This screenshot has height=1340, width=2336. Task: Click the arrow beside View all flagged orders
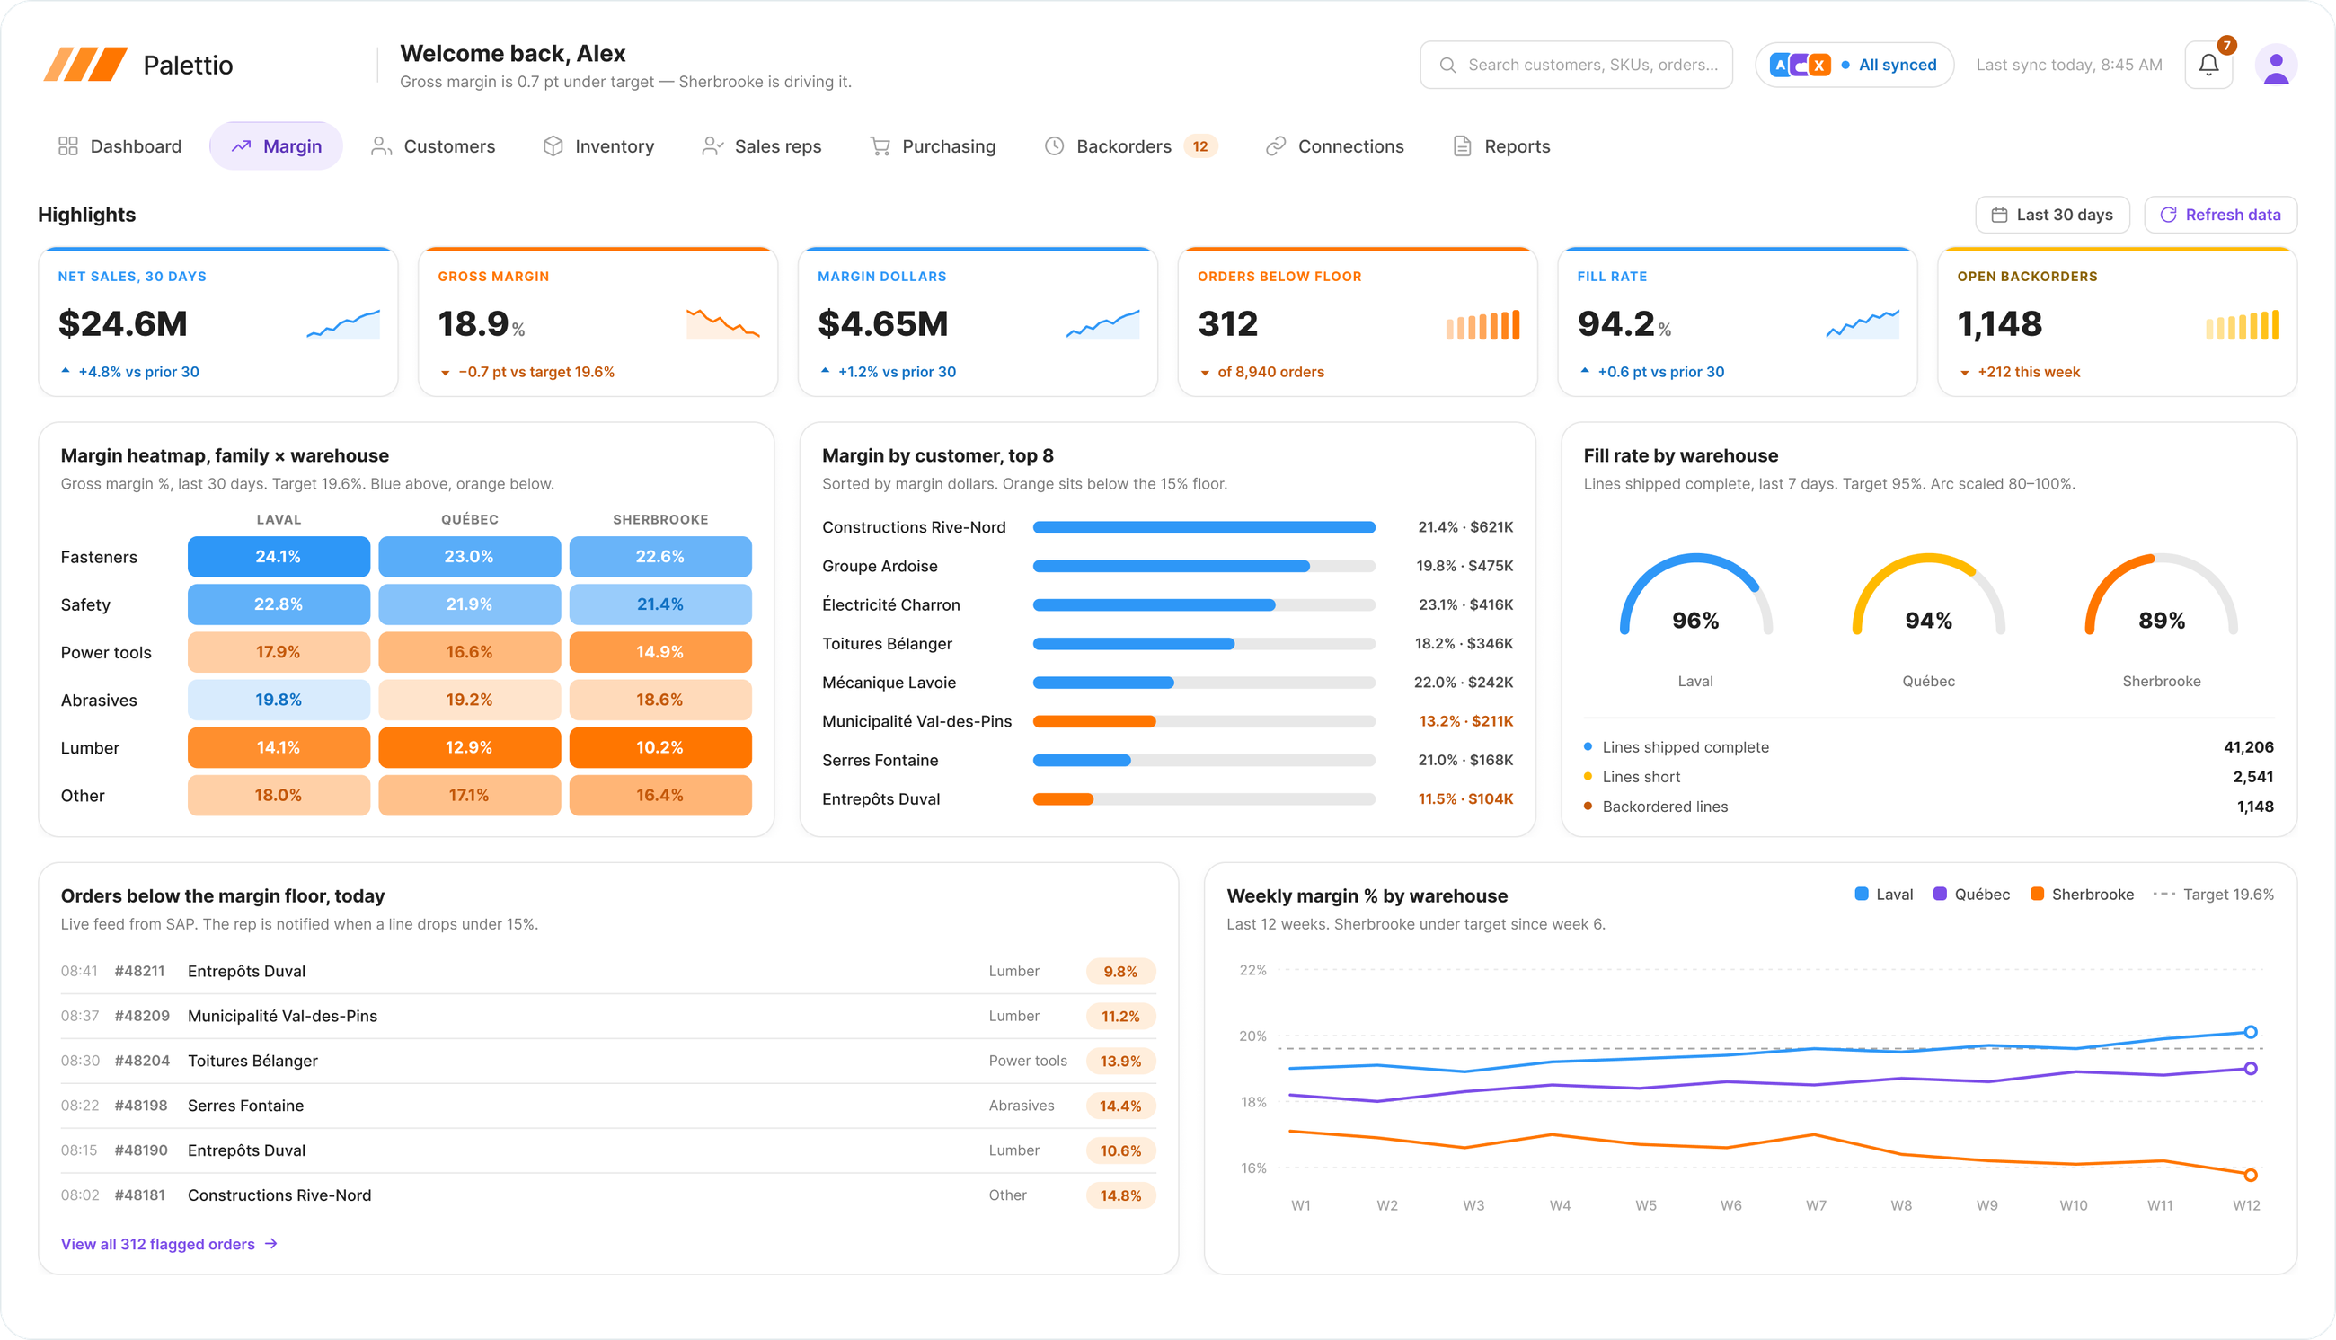[x=270, y=1243]
